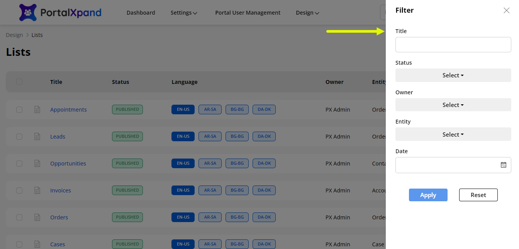Image resolution: width=519 pixels, height=249 pixels.
Task: Check the Appointments row checkbox
Action: 19,110
